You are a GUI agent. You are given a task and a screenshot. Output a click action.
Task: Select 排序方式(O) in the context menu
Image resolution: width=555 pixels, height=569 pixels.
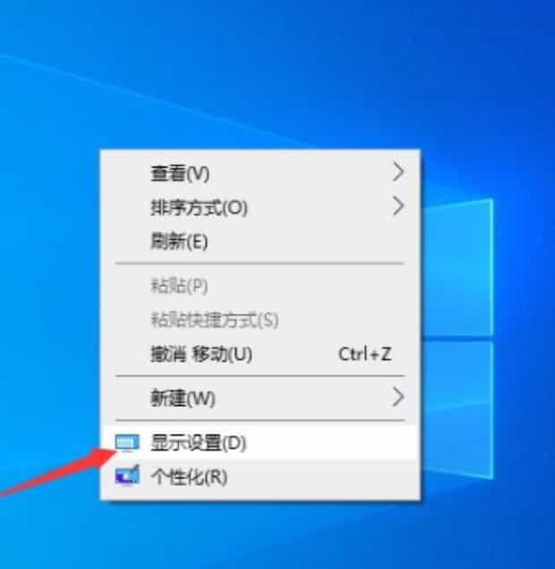coord(260,207)
